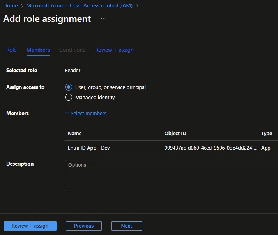The image size is (278, 235).
Task: Click the blue Review + assign button
Action: [30, 226]
